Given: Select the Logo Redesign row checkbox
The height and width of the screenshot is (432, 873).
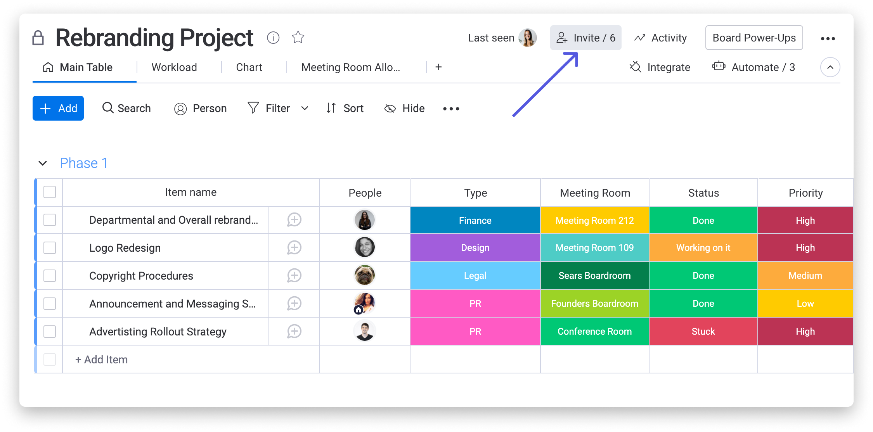Looking at the screenshot, I should (x=50, y=248).
